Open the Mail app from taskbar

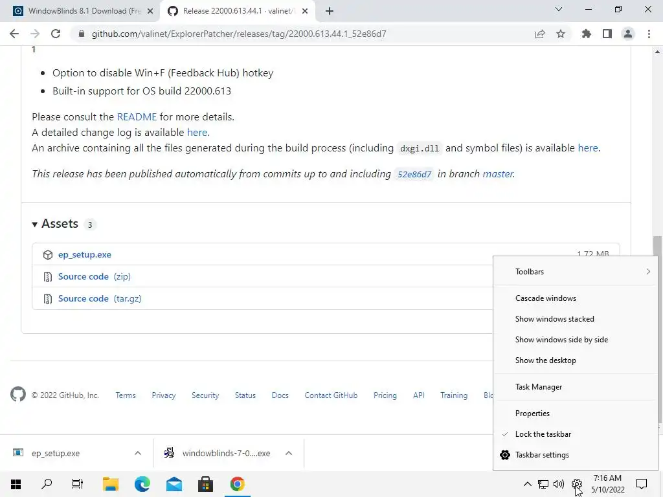174,484
